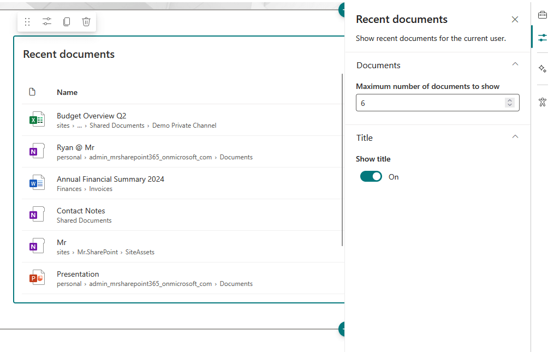Click the OneNote icon for Contact Notes
554x352 pixels.
pyautogui.click(x=37, y=214)
